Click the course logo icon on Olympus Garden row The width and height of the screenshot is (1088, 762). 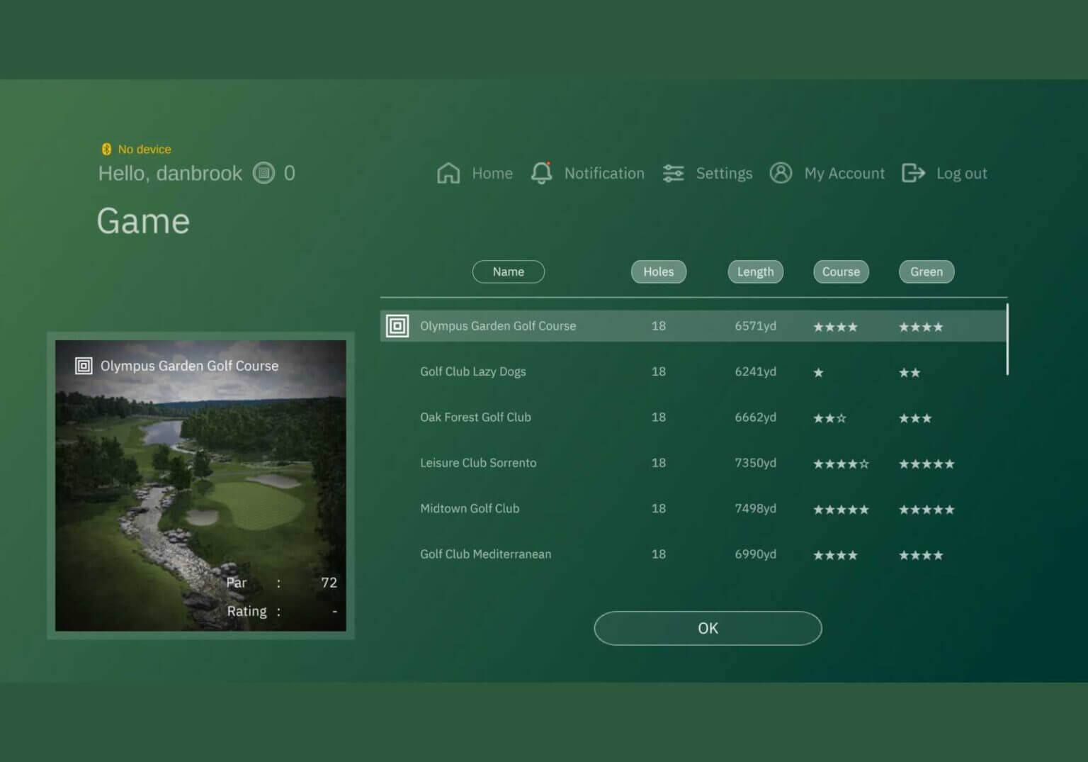click(397, 326)
